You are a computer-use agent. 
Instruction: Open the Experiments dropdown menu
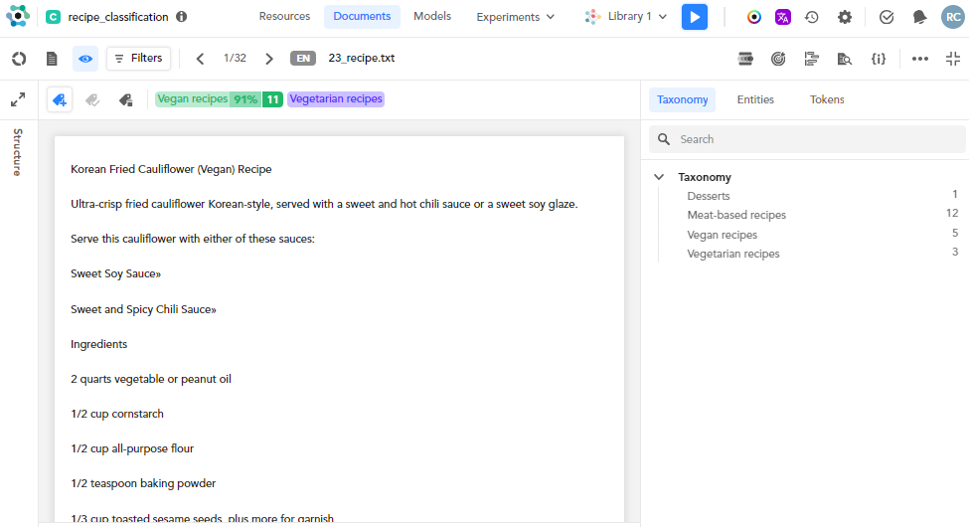click(x=515, y=17)
